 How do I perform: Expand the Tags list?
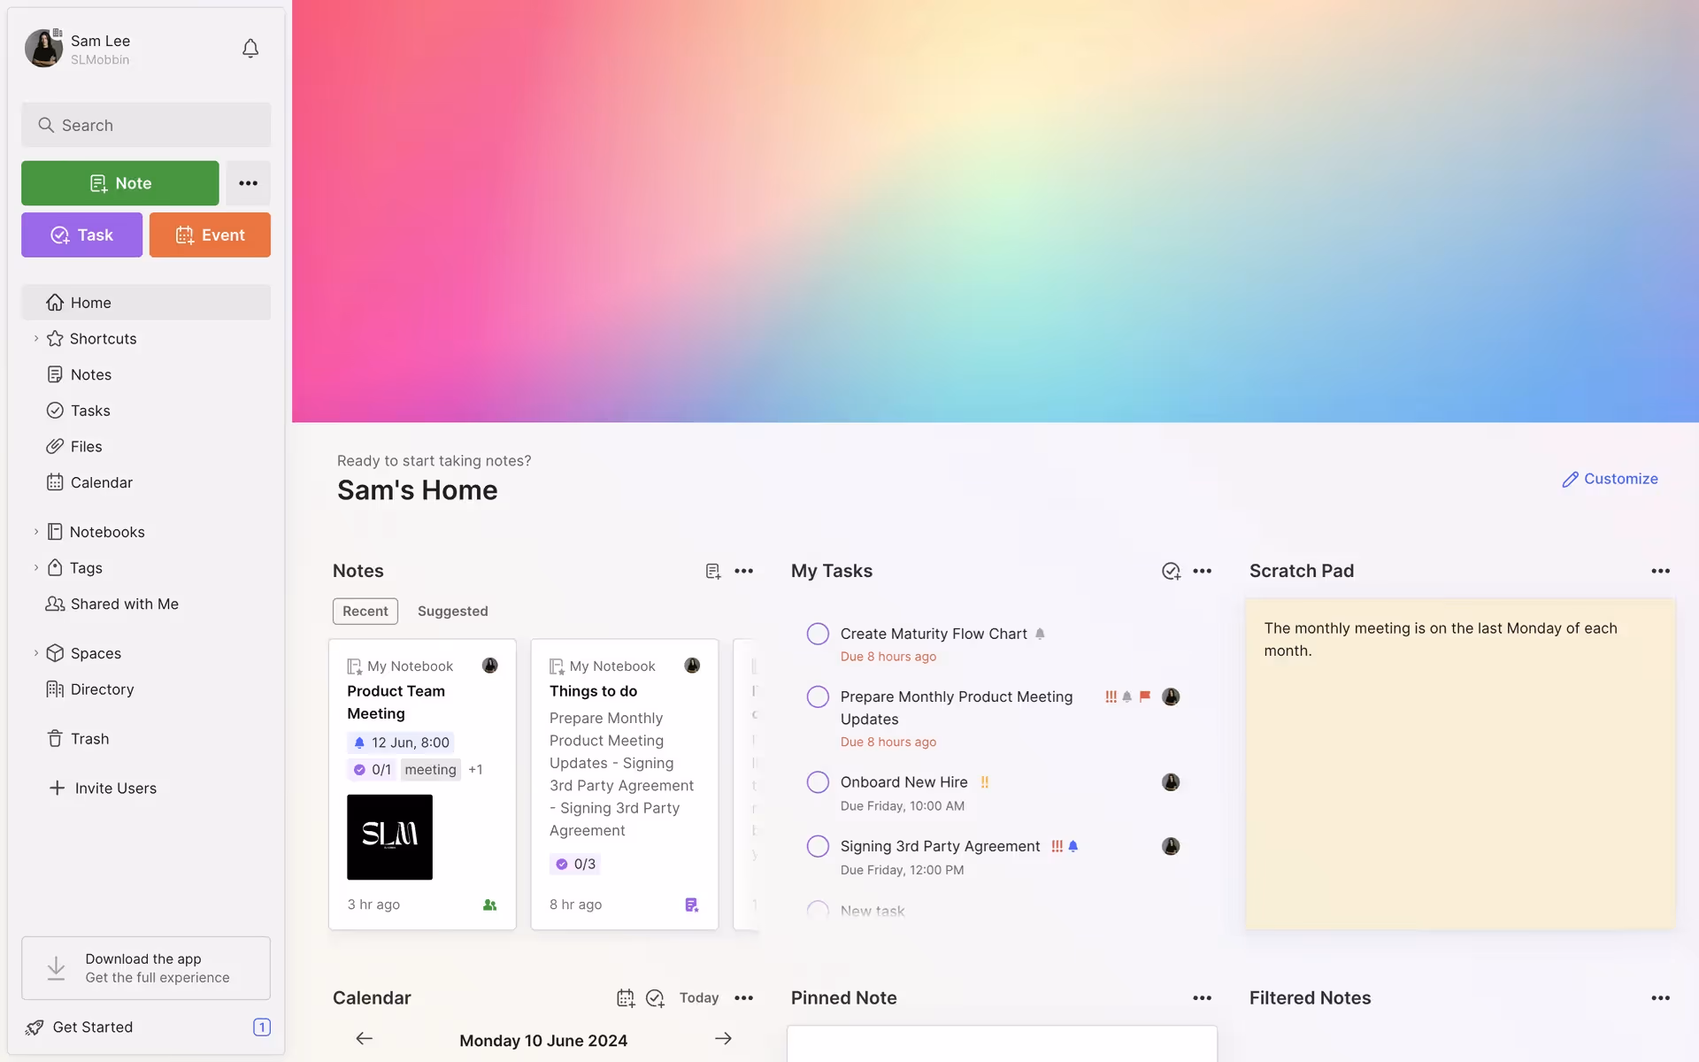(36, 567)
